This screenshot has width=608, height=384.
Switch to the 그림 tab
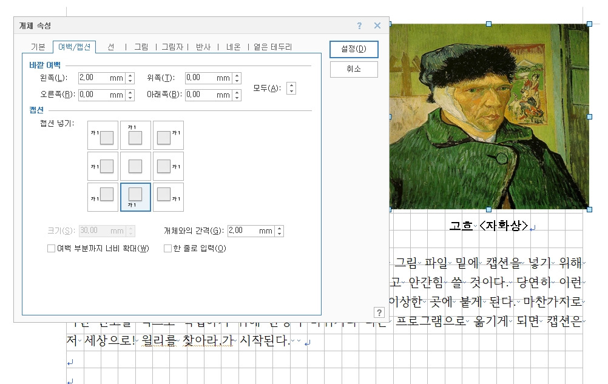pos(141,47)
